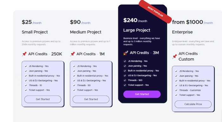
Task: Click checkmark icon next to Threads - 50
Action: [74, 85]
